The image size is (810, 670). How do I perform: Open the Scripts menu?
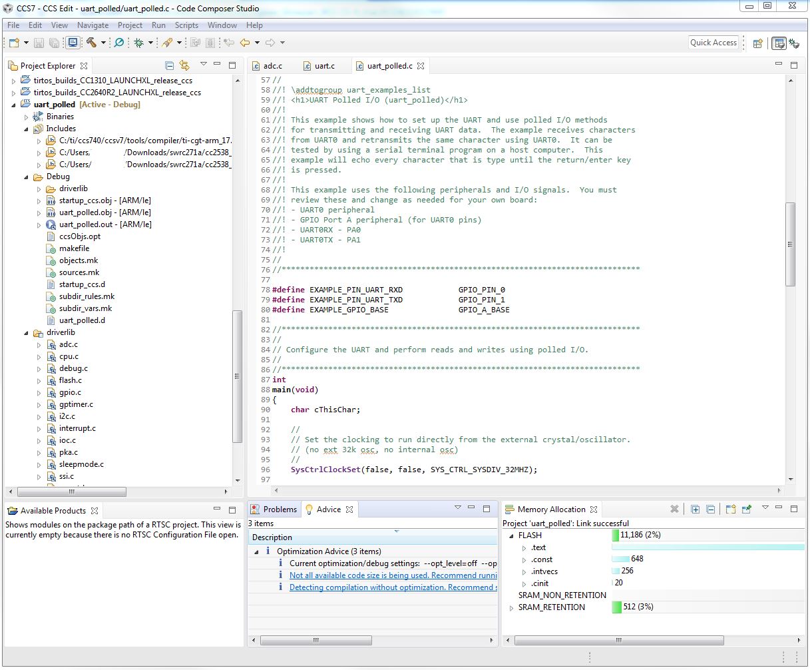[186, 25]
